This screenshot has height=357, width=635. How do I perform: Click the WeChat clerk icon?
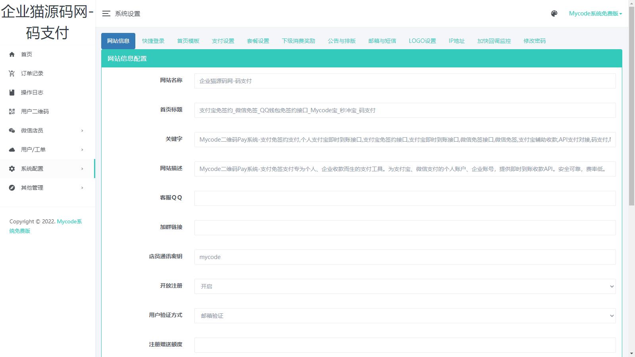(12, 131)
